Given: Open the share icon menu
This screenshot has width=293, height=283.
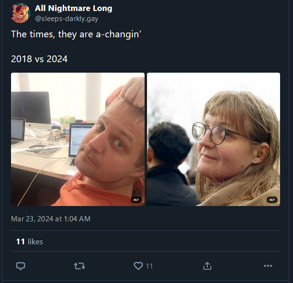Looking at the screenshot, I should (x=207, y=266).
